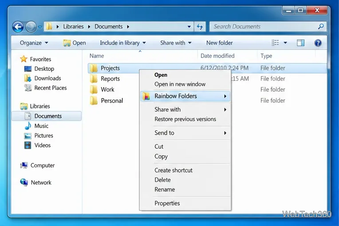Image resolution: width=339 pixels, height=226 pixels.
Task: Toggle the preview pane icon
Action: tap(300, 43)
